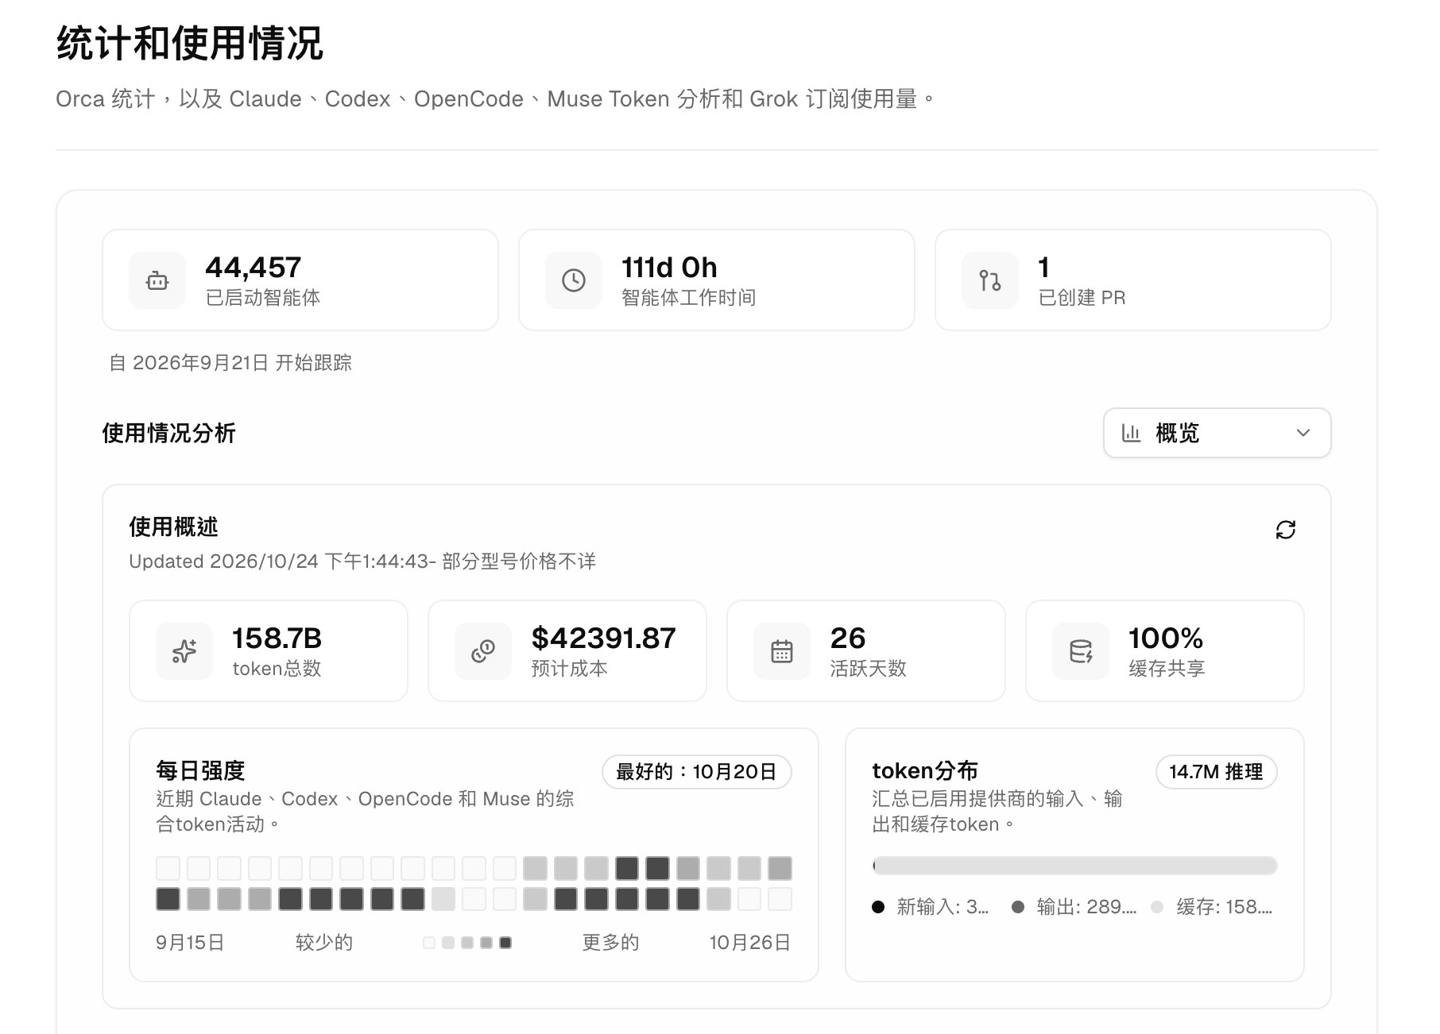This screenshot has height=1034, width=1440.
Task: Click the 自 2026年9月21日 开始跟踪 text
Action: tap(230, 363)
